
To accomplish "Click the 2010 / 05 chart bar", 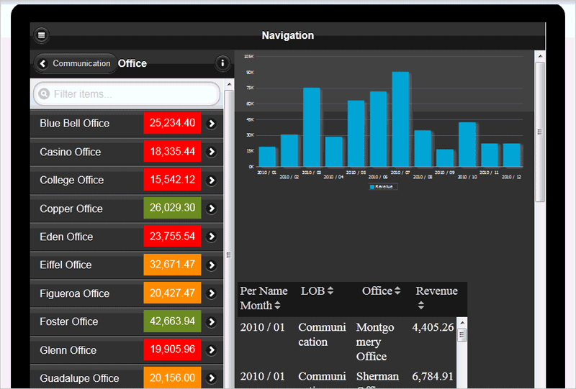I will pos(356,134).
